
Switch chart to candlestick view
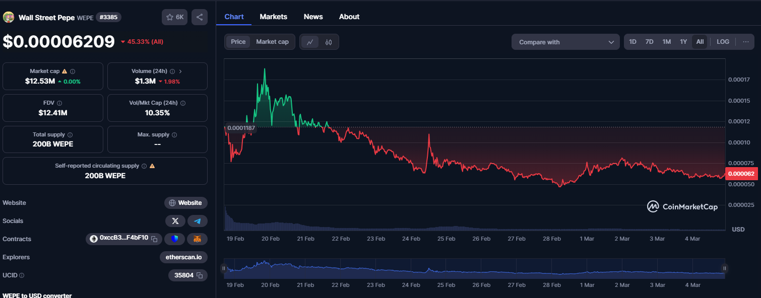pyautogui.click(x=329, y=42)
